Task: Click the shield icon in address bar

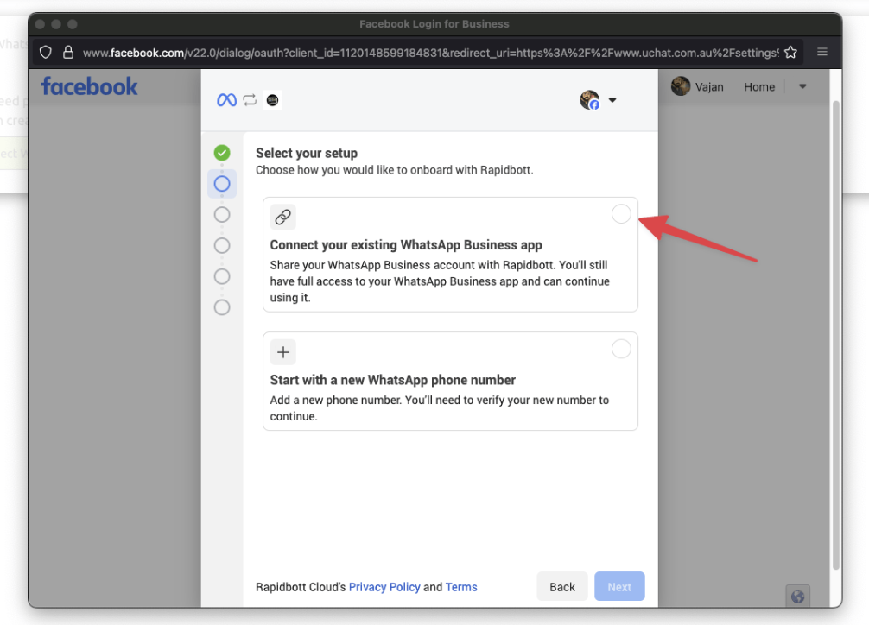Action: pos(47,53)
